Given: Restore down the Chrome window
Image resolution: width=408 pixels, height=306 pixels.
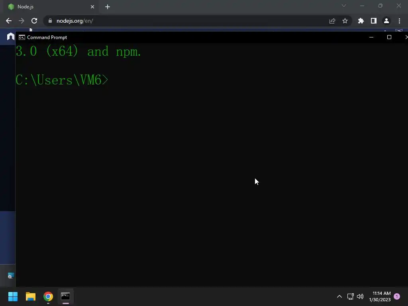Looking at the screenshot, I should (x=381, y=6).
